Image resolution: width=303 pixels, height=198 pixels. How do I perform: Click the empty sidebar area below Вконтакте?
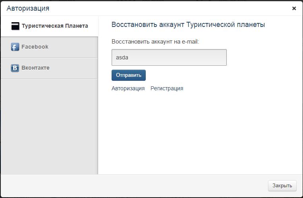[x=49, y=127]
